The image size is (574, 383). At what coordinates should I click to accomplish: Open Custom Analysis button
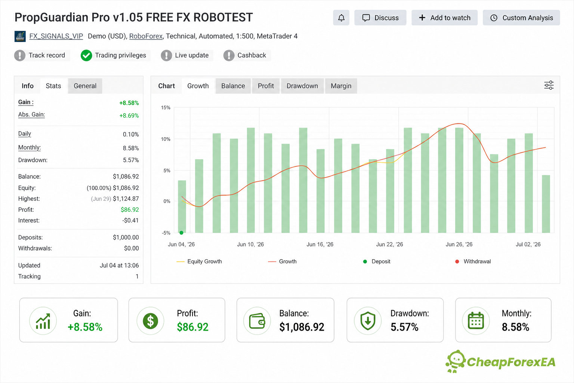(x=521, y=18)
